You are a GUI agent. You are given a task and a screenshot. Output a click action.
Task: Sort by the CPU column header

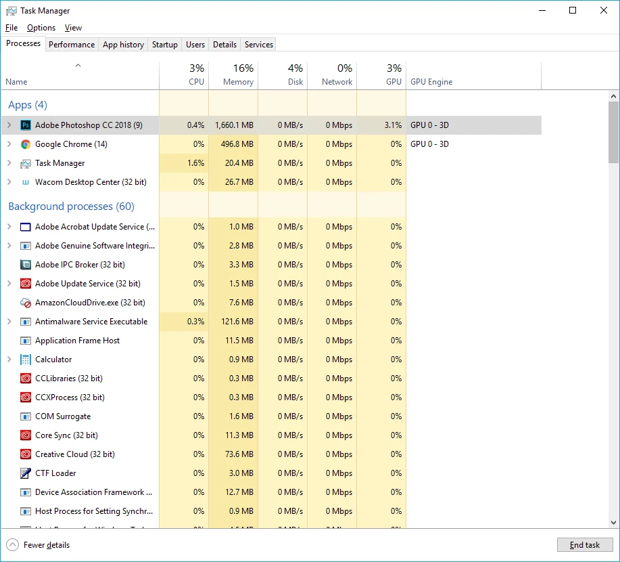point(184,76)
